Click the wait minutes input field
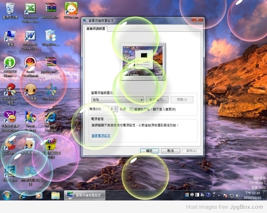 pyautogui.click(x=108, y=109)
